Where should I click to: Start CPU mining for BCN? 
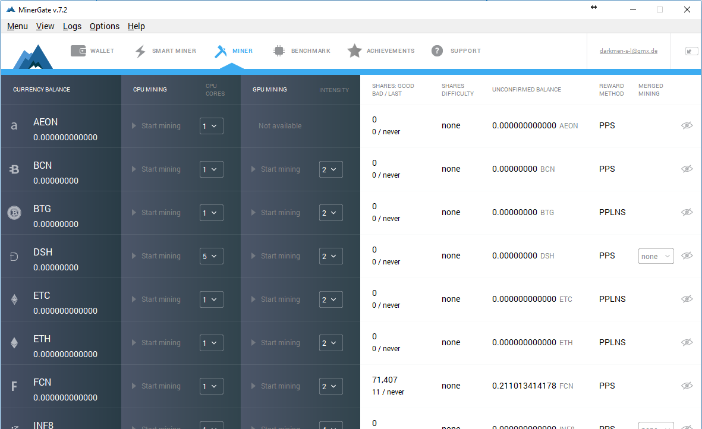[x=156, y=169]
